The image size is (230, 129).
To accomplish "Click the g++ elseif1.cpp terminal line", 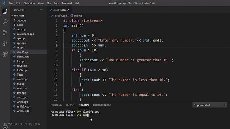I will coord(75,112).
